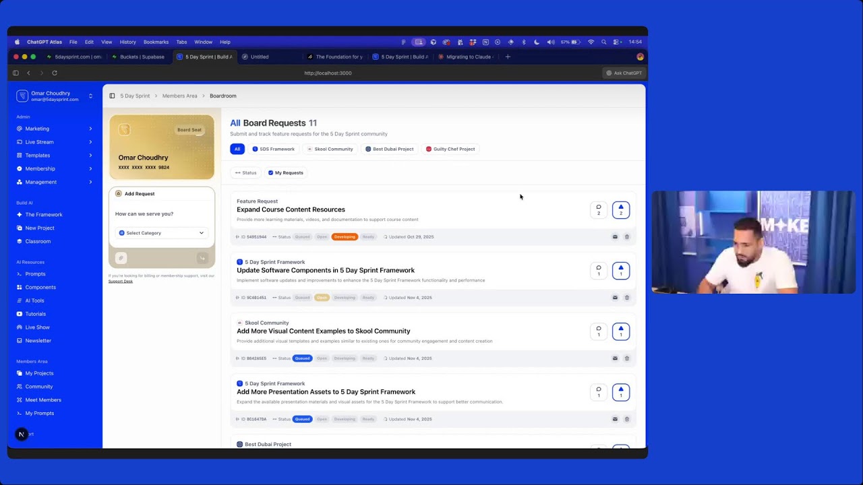Viewport: 863px width, 485px height.
Task: Select Developing status on request 54951944
Action: [x=345, y=237]
